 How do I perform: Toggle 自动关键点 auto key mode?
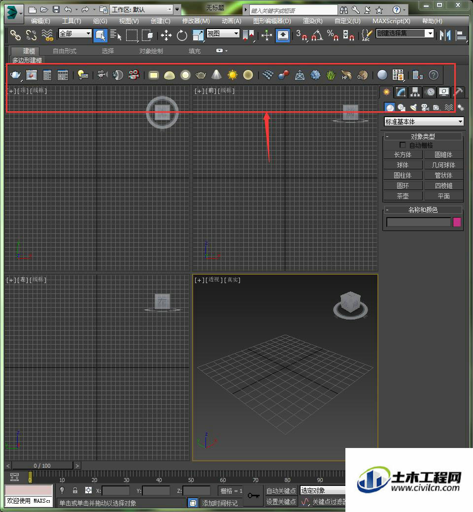click(281, 490)
